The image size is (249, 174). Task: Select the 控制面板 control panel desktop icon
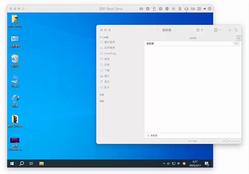point(15,41)
